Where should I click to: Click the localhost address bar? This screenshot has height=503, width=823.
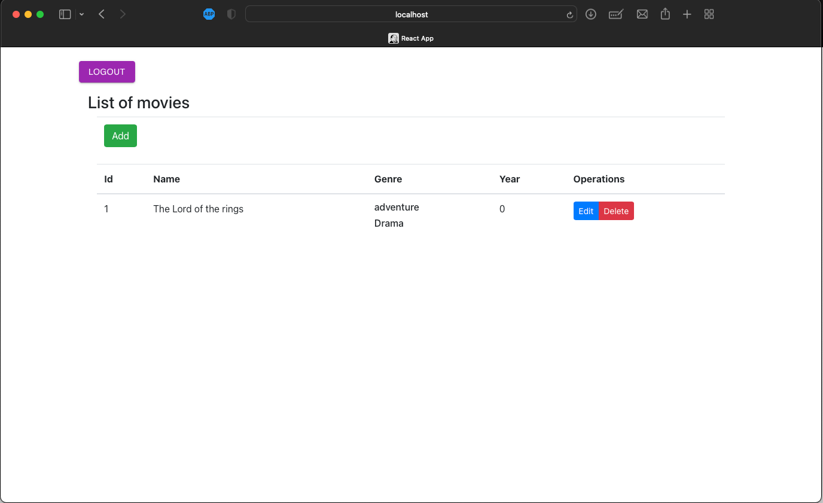click(411, 14)
